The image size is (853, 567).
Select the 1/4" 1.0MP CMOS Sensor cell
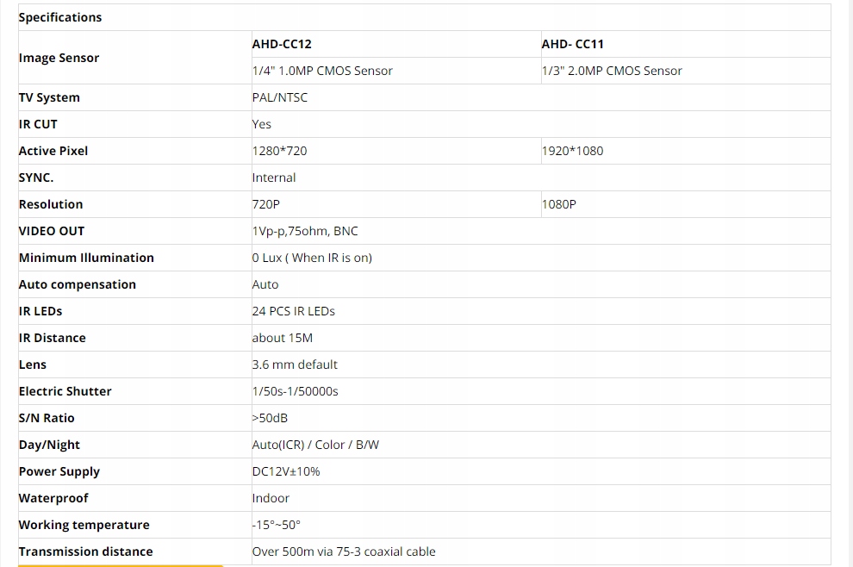(322, 71)
